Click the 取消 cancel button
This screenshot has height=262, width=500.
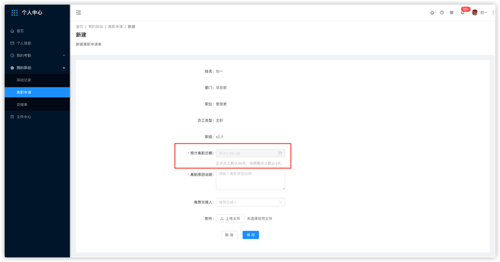[229, 235]
